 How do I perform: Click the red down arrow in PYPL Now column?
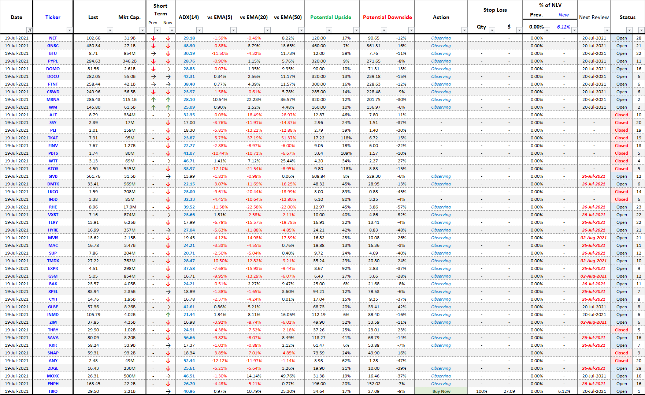168,61
